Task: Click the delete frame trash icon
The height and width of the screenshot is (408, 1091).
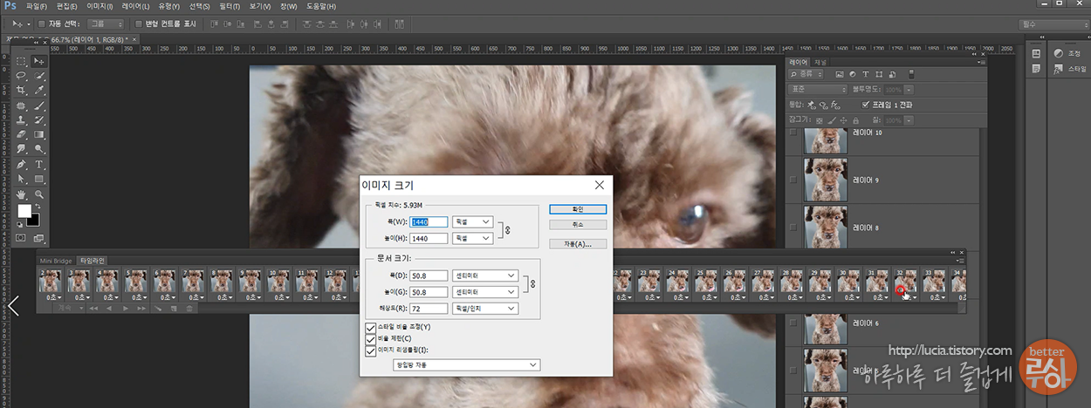Action: 189,309
